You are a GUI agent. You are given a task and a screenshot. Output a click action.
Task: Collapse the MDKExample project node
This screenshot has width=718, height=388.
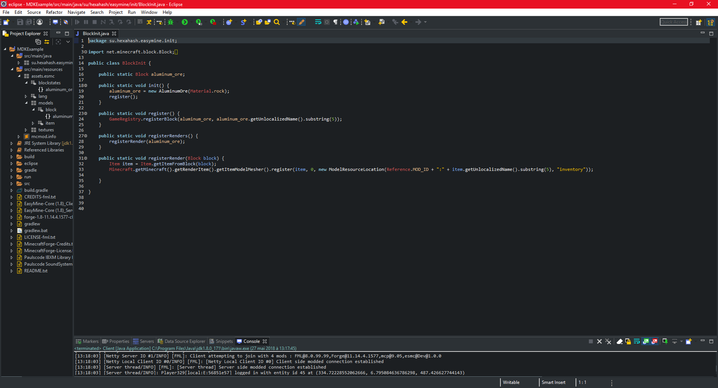pyautogui.click(x=5, y=49)
